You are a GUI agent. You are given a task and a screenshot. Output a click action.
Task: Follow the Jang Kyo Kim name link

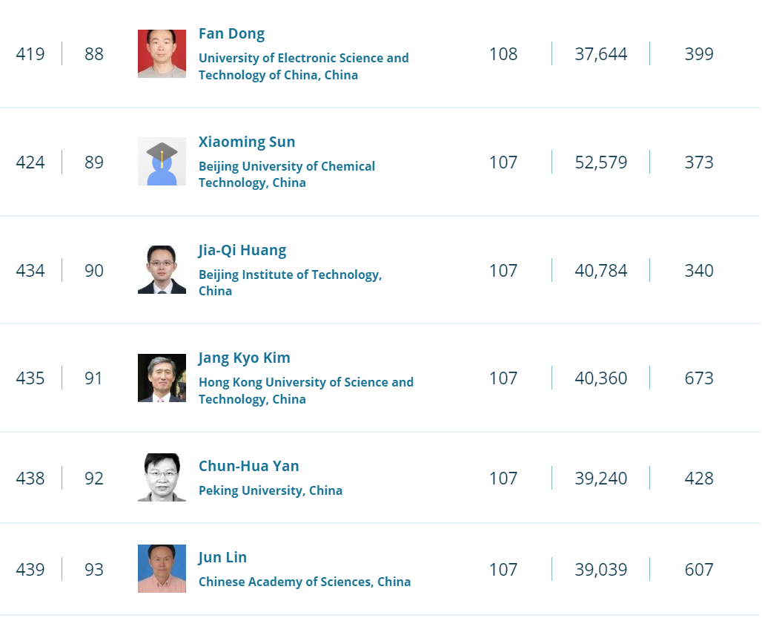(x=244, y=358)
